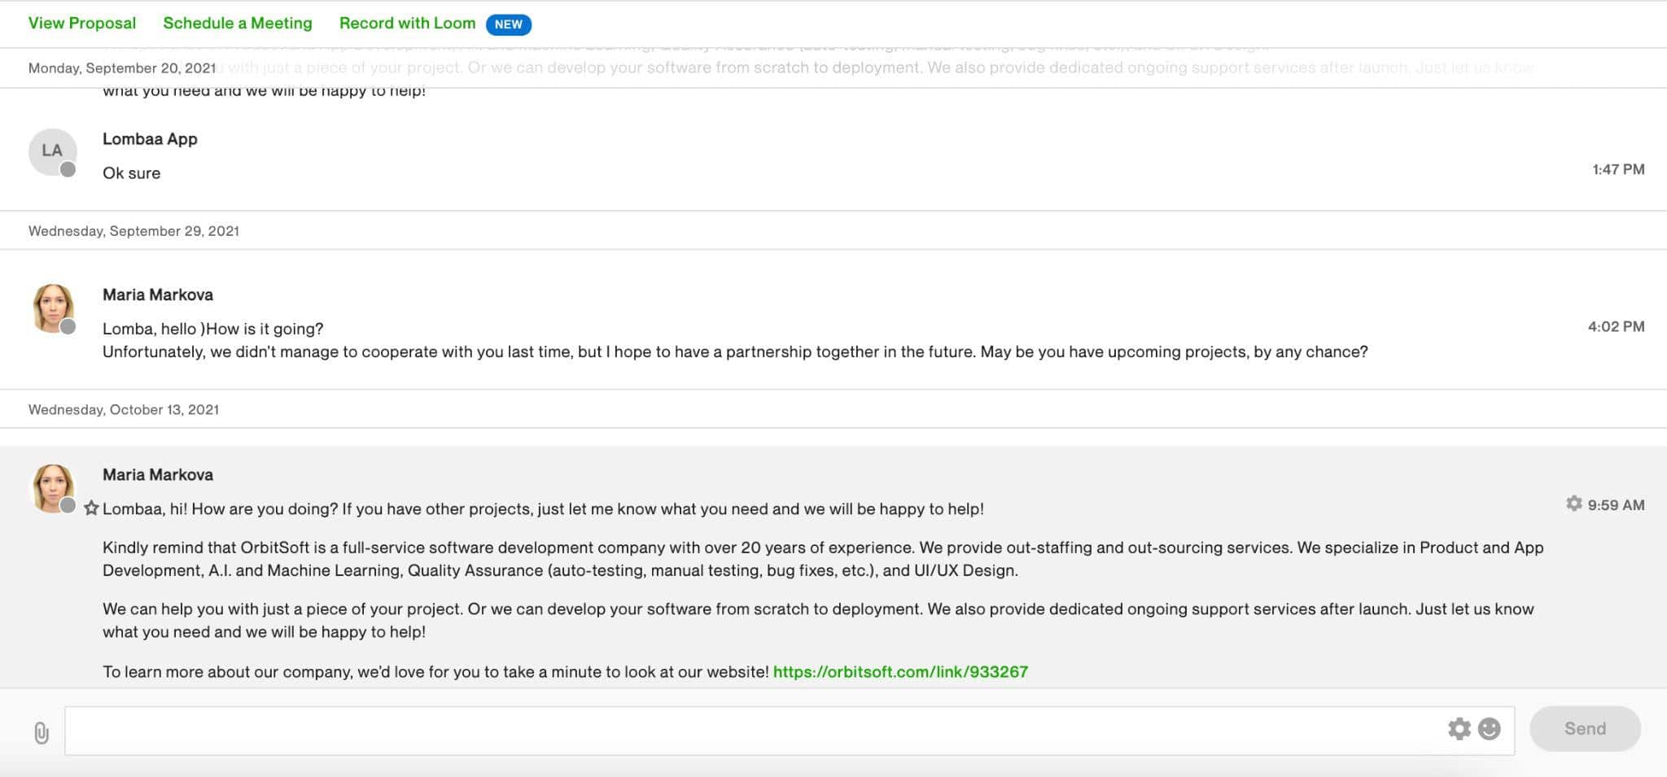The image size is (1667, 777).
Task: Select Record with Loom option
Action: click(x=407, y=23)
